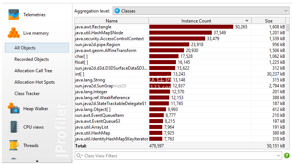Select the java.util.HashMap$Node row
Screen dimensions: 292x164
(180, 33)
